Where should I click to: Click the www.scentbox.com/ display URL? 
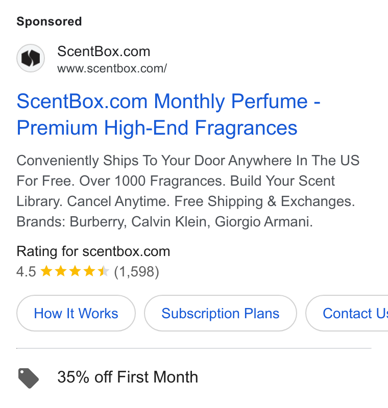(112, 68)
